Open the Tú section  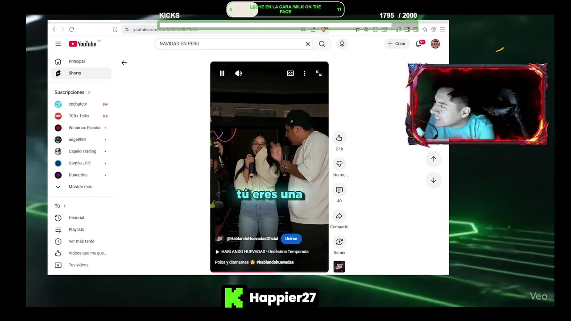coord(60,206)
